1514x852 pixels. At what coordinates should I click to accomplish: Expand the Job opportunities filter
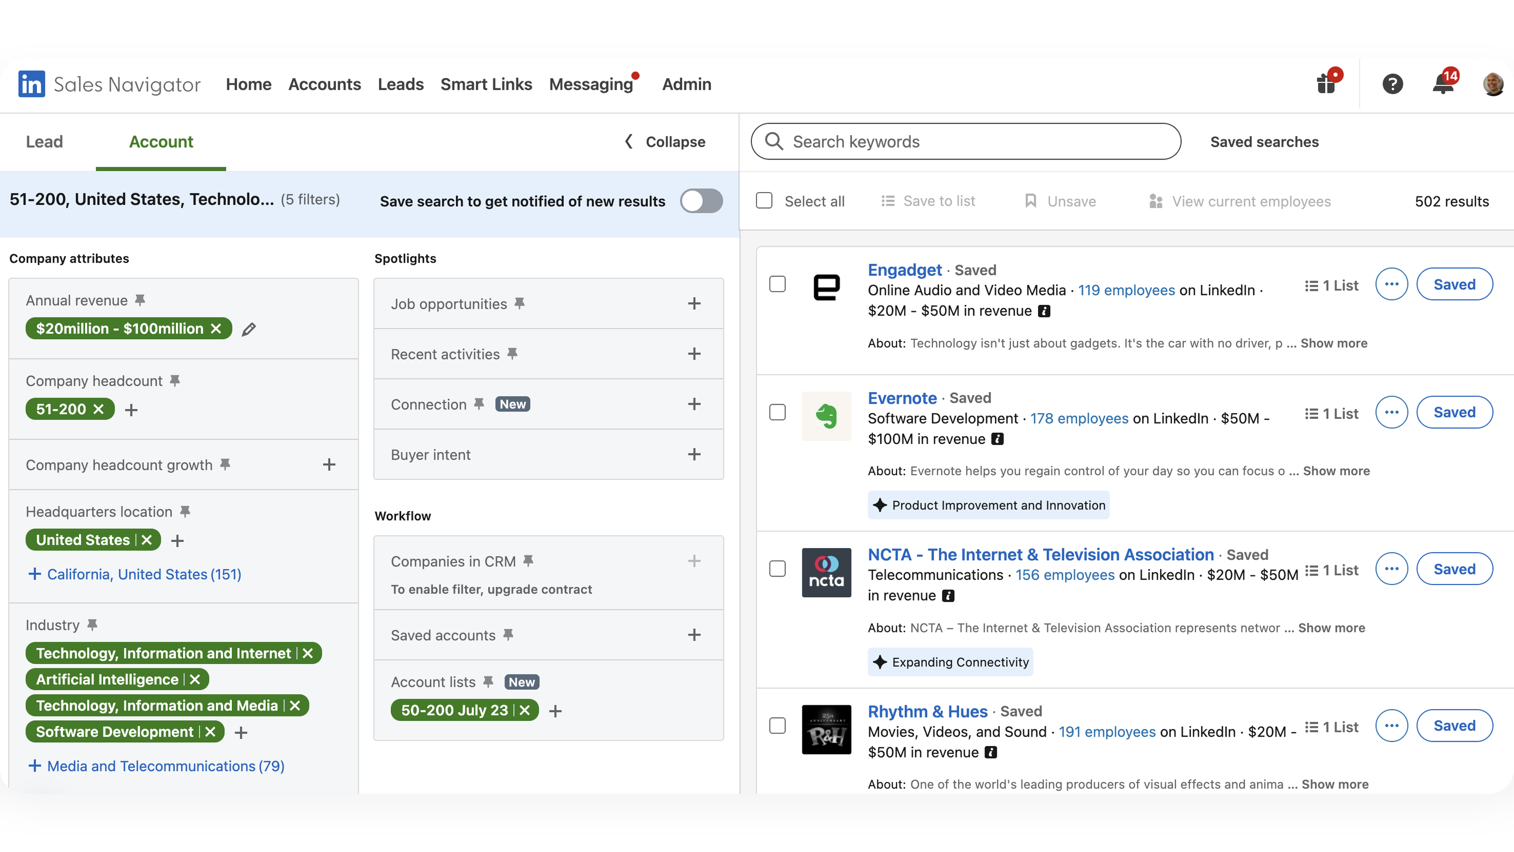coord(694,303)
